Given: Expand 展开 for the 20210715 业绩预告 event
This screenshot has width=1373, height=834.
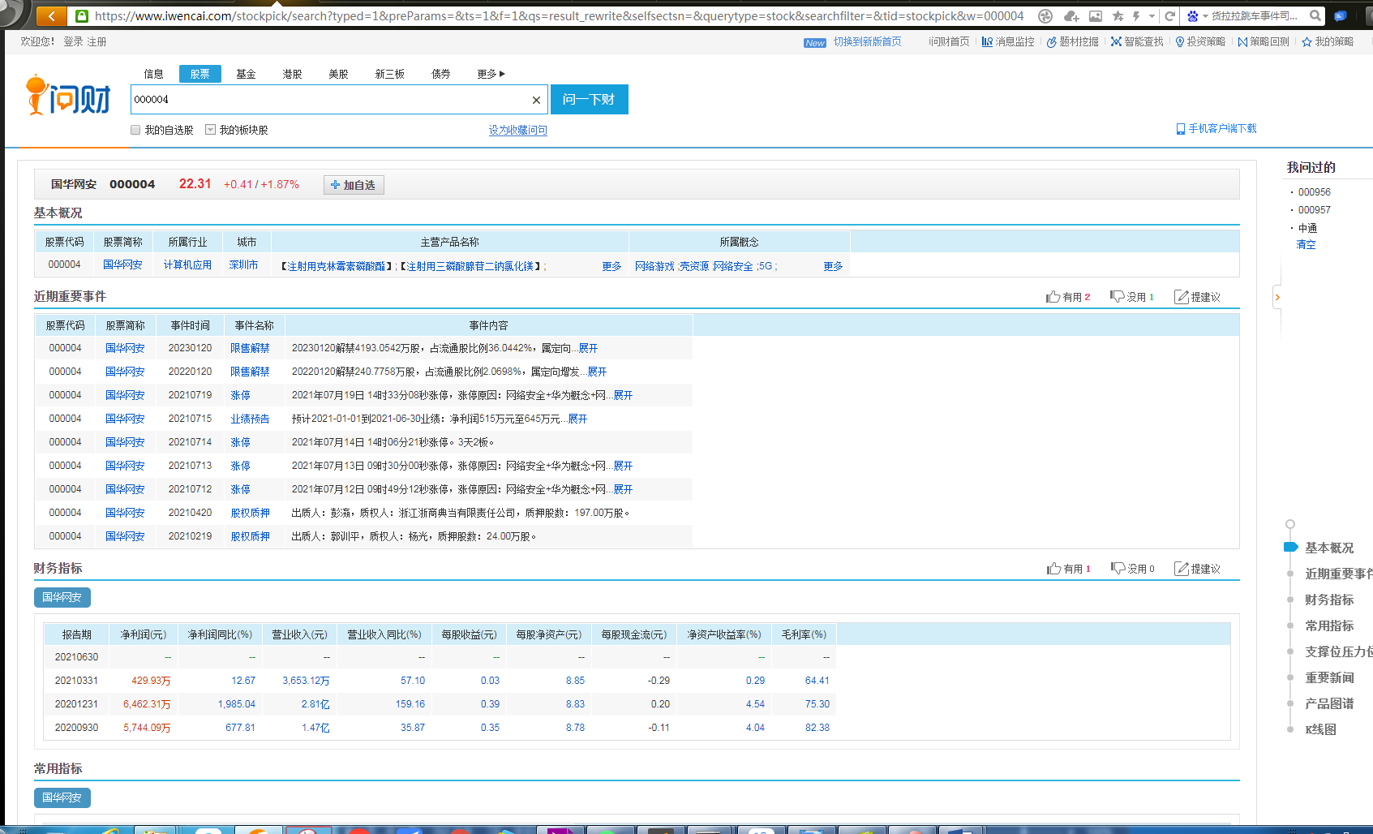Looking at the screenshot, I should coord(577,419).
